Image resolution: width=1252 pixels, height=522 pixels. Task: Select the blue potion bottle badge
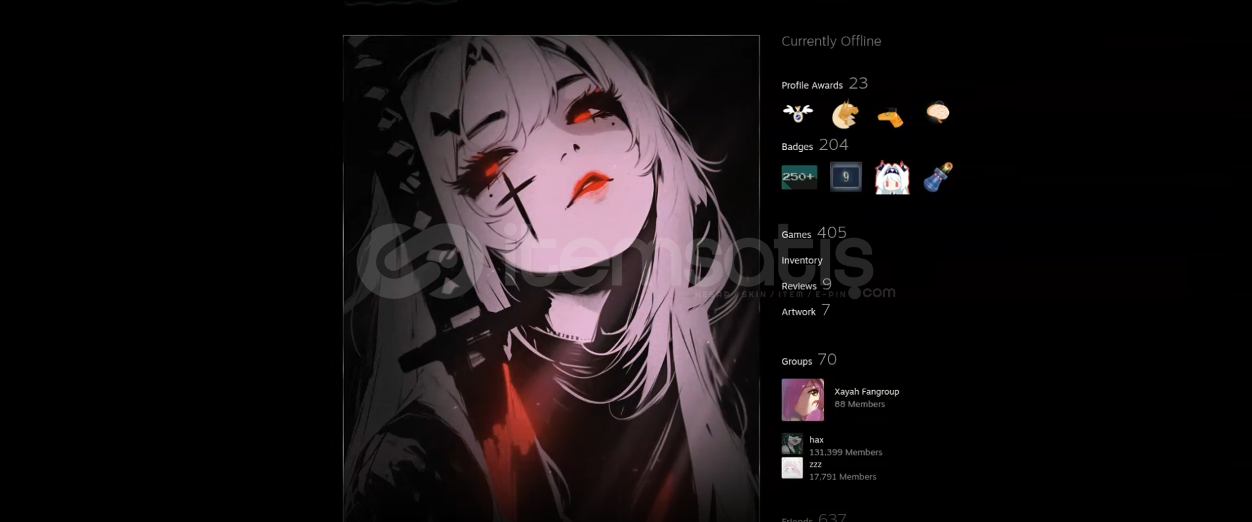[937, 177]
